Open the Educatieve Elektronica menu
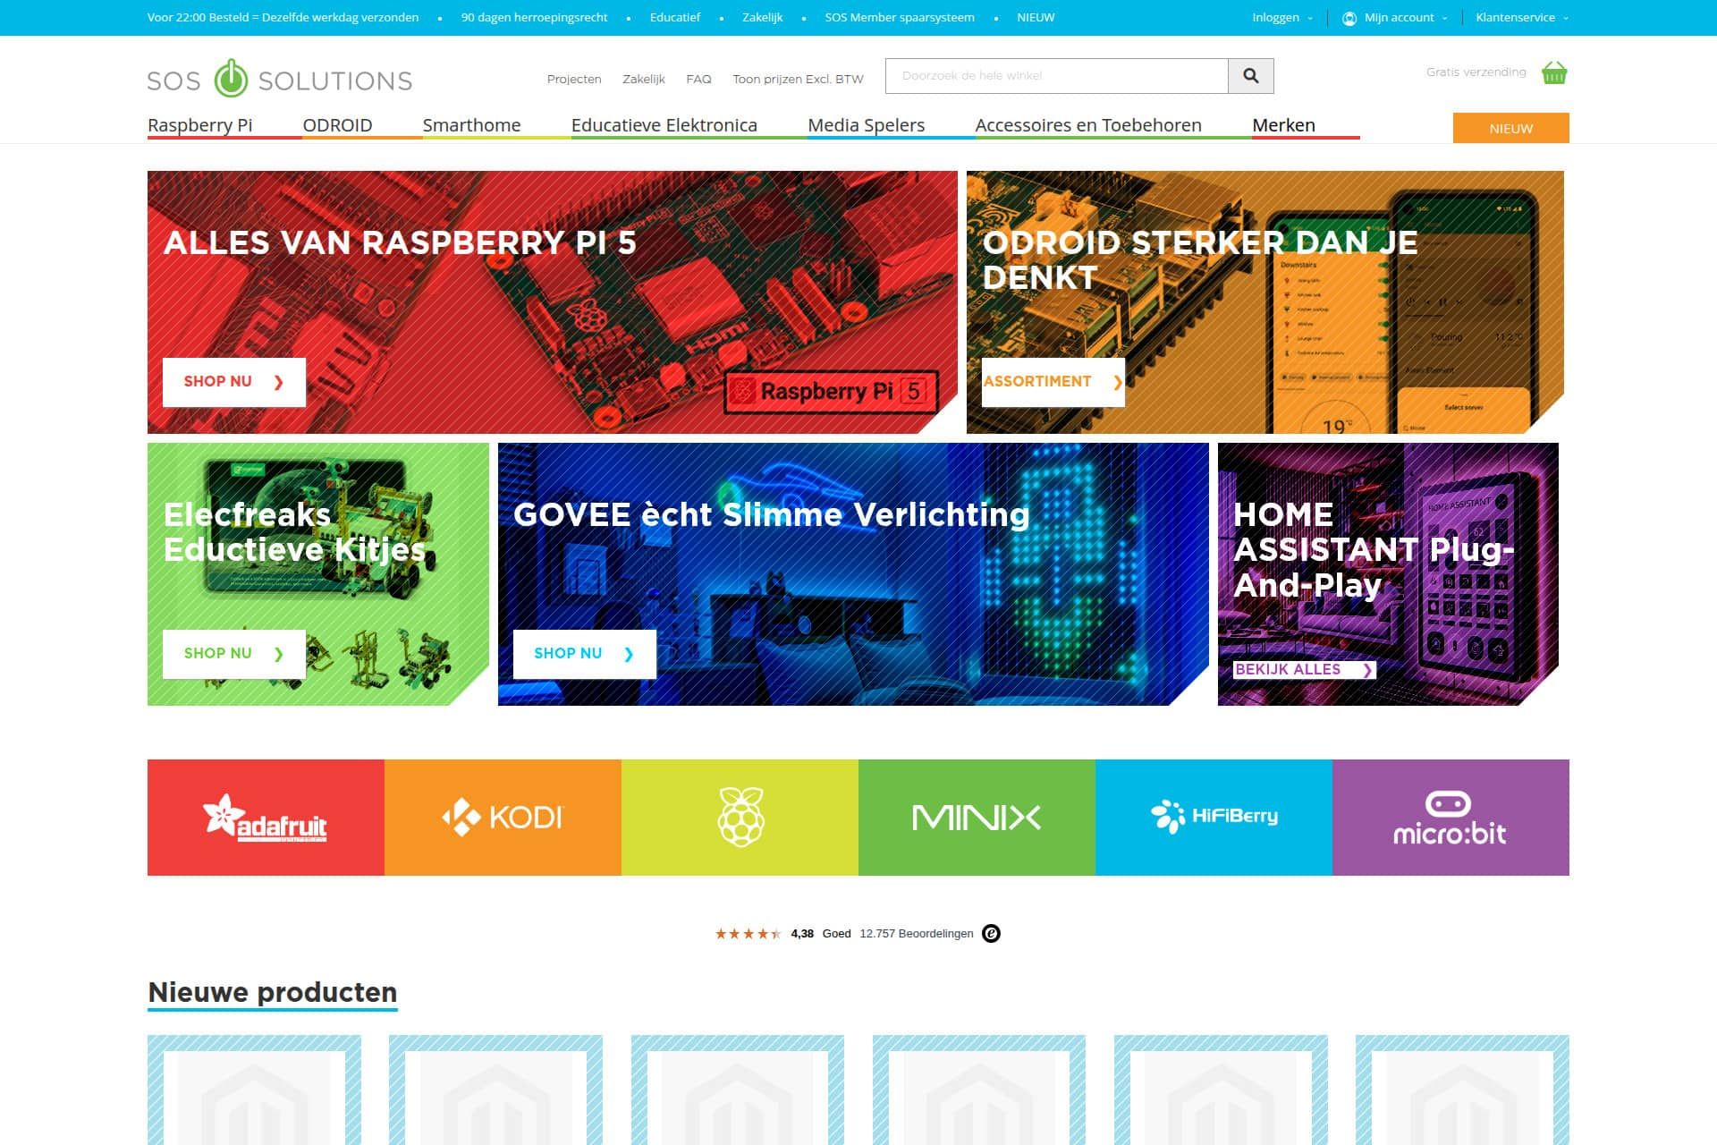Screen dimensions: 1717x1145 664,125
